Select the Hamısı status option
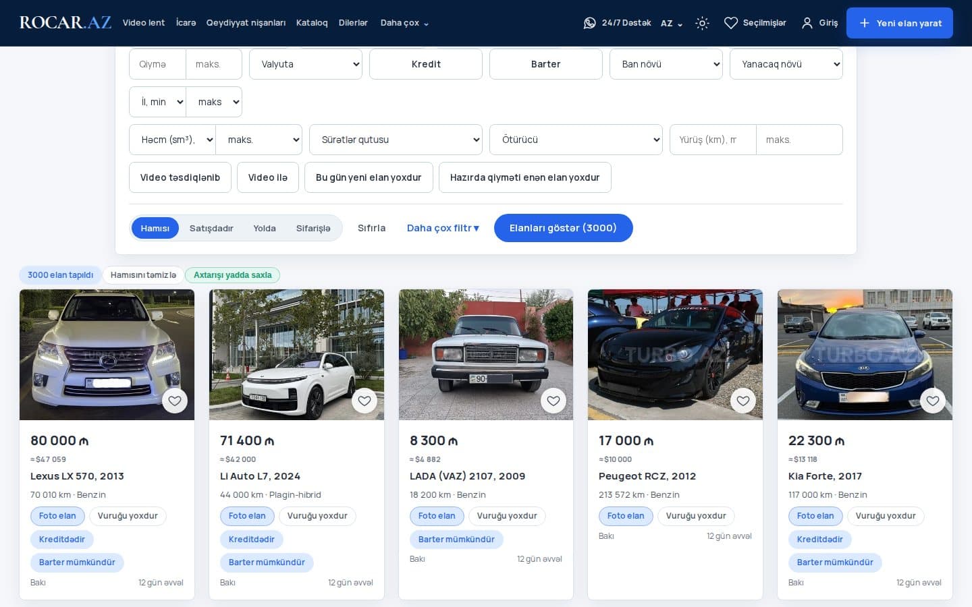Image resolution: width=972 pixels, height=607 pixels. click(x=155, y=228)
